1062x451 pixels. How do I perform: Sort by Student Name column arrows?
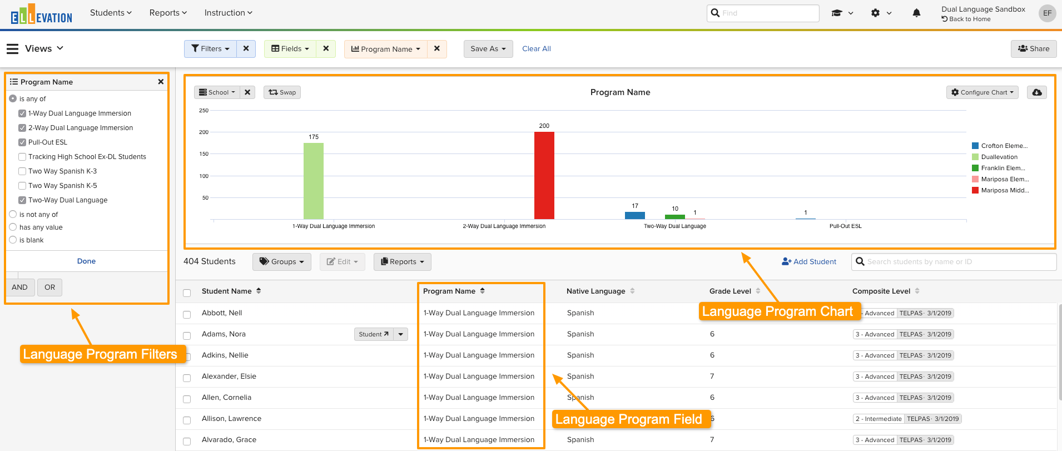tap(259, 291)
